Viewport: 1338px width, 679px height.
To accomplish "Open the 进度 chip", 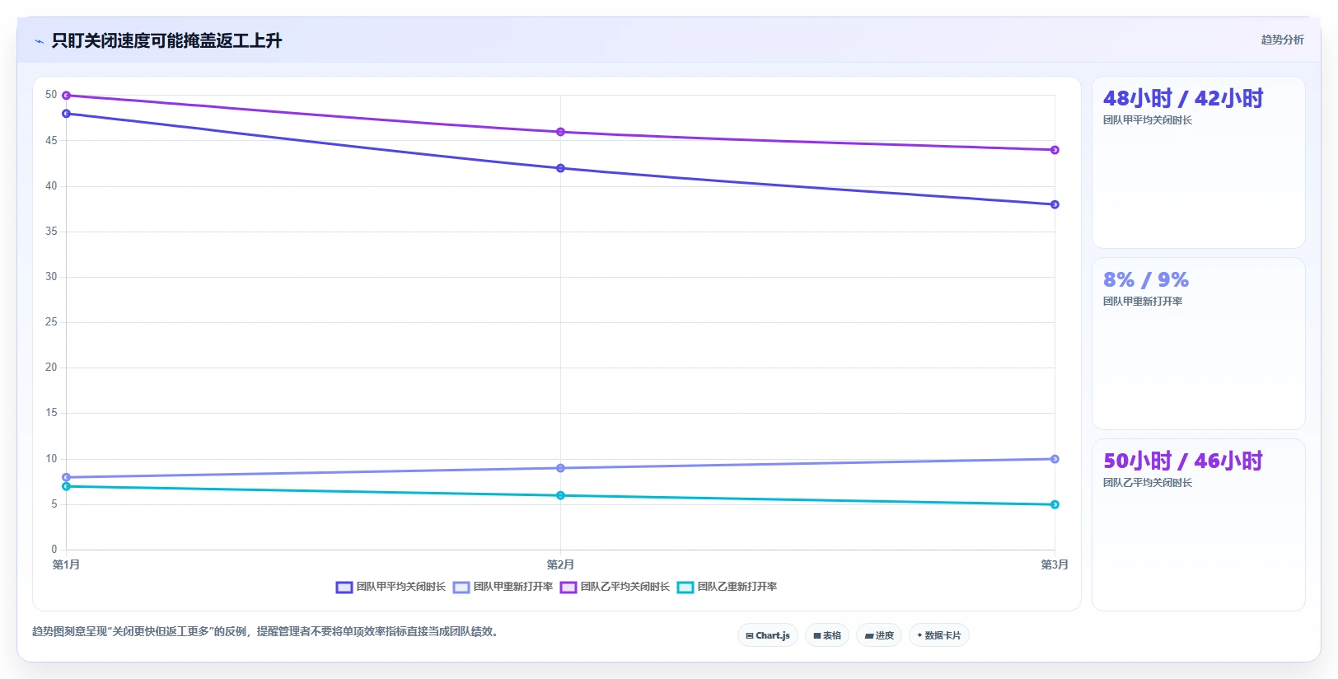I will [x=879, y=635].
